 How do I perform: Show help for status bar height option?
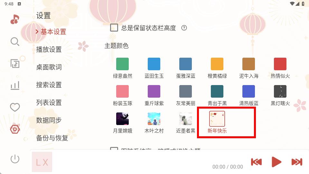point(184,28)
